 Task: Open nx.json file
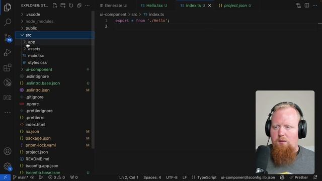coord(55,131)
